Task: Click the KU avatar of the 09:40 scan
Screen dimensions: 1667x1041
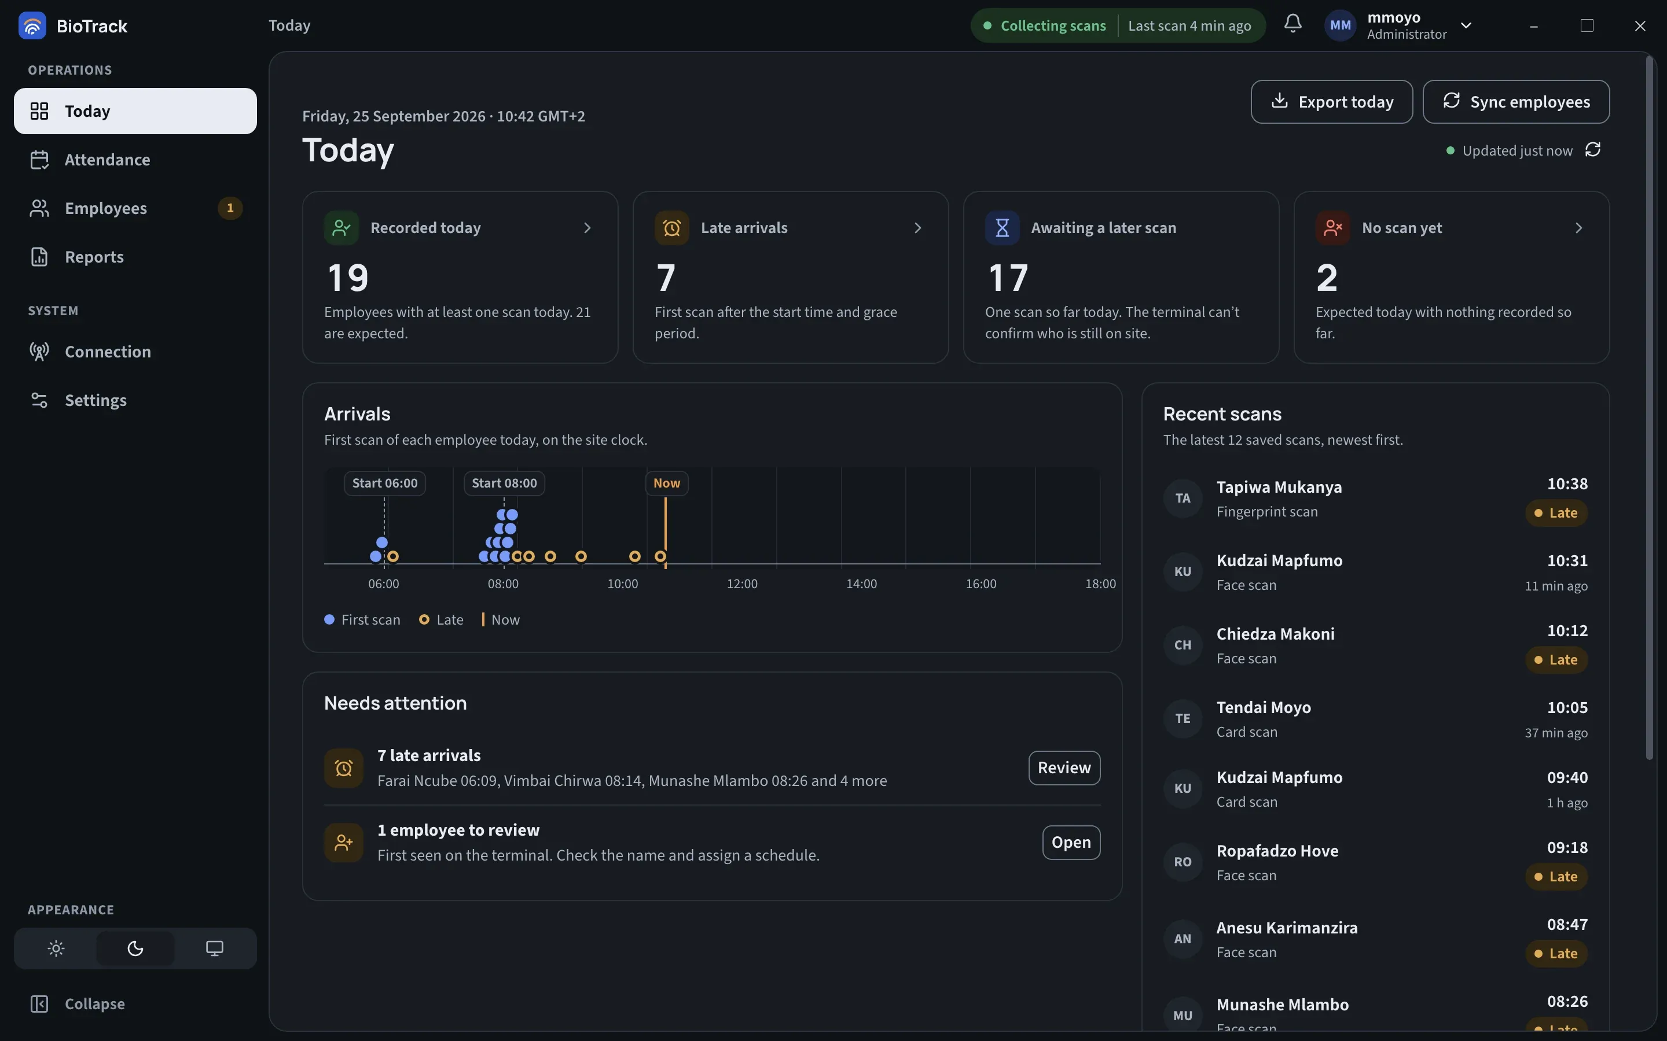Action: [x=1183, y=788]
